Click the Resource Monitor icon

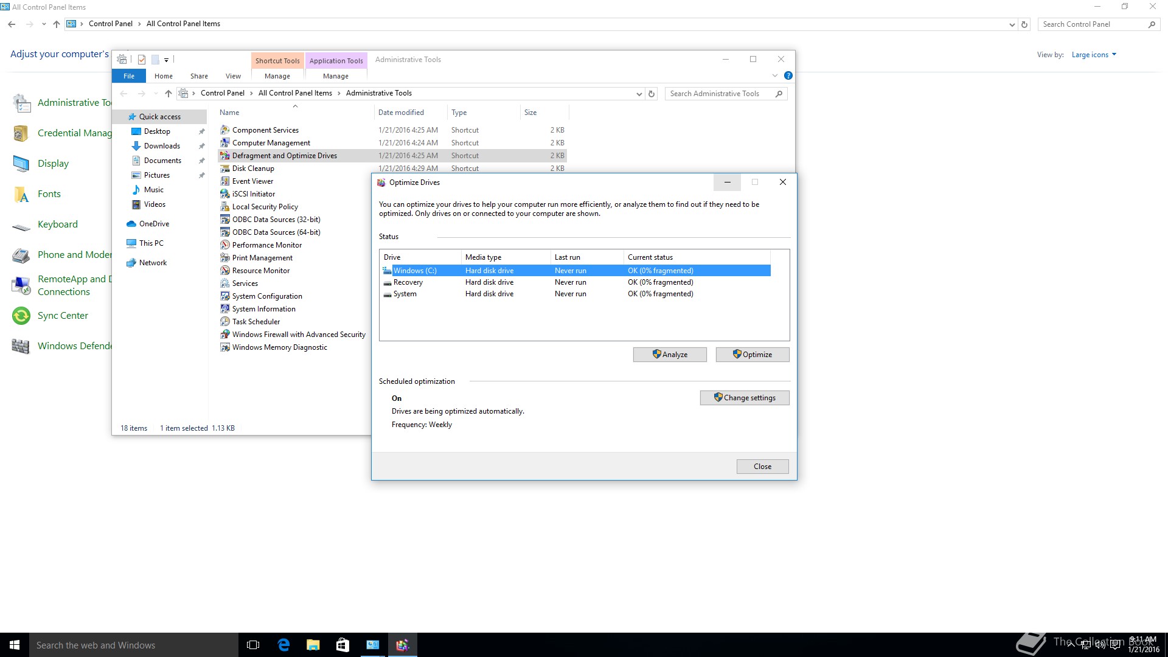click(225, 271)
